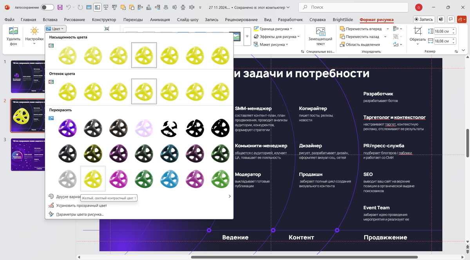Screen dimensions: 470x260
Task: Open the save location dropdown in title
Action: 288,7
